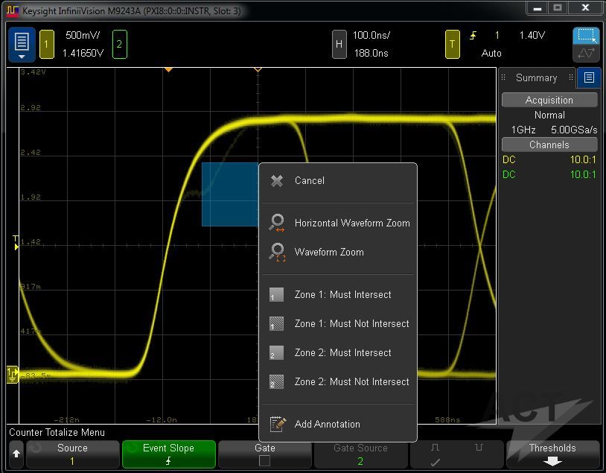The image size is (606, 473).
Task: Tick the Gate checkbox
Action: 264,461
